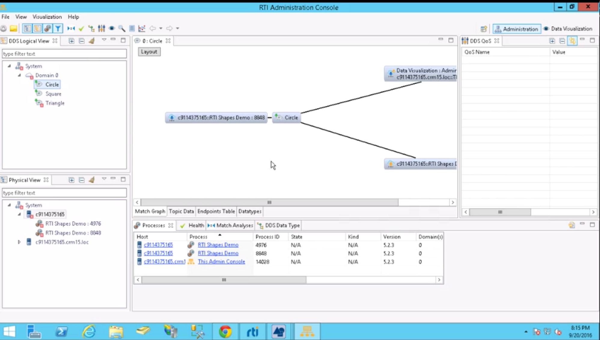Click the broom clear icon in DDS Logical View
This screenshot has height=340, width=600.
[x=92, y=41]
